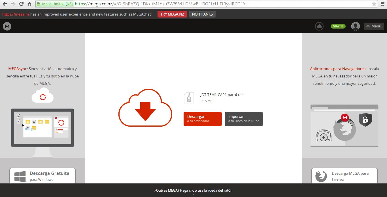The width and height of the screenshot is (387, 197).
Task: Click the Aplicaciones para Navegadores link
Action: tap(338, 69)
